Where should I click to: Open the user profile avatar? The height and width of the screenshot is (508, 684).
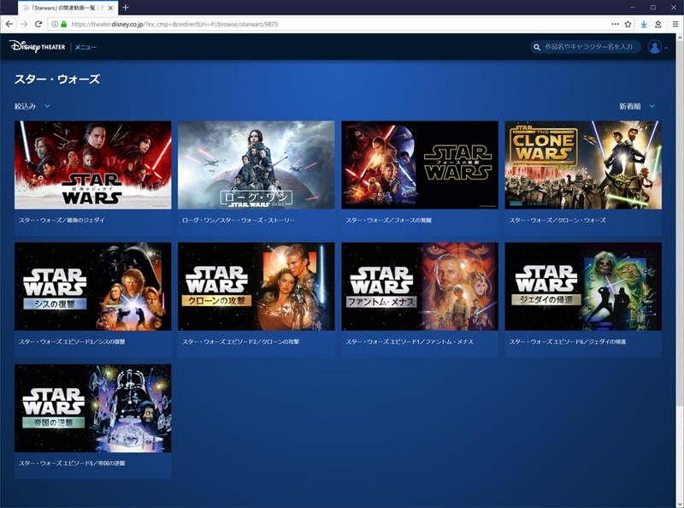(654, 47)
